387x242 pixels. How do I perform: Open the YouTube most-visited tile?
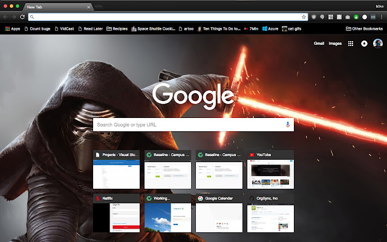[x=270, y=169]
